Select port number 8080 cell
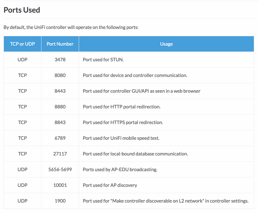 pos(60,75)
